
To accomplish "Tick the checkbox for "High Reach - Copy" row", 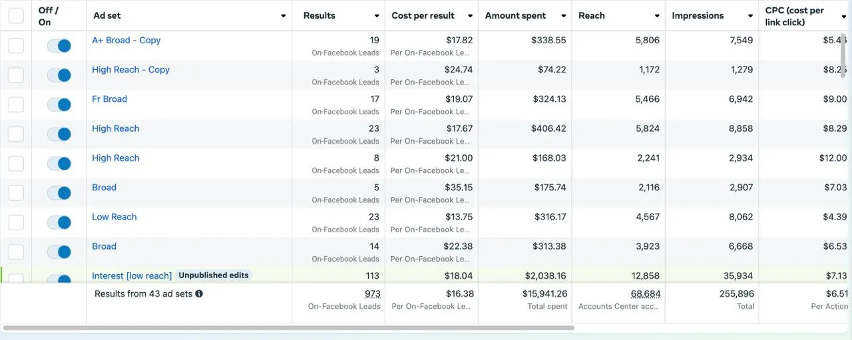I will [16, 75].
